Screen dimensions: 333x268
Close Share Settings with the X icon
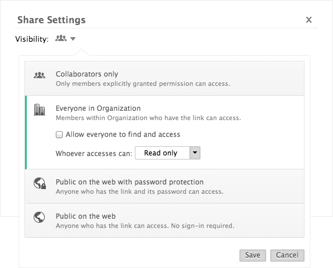tap(309, 20)
